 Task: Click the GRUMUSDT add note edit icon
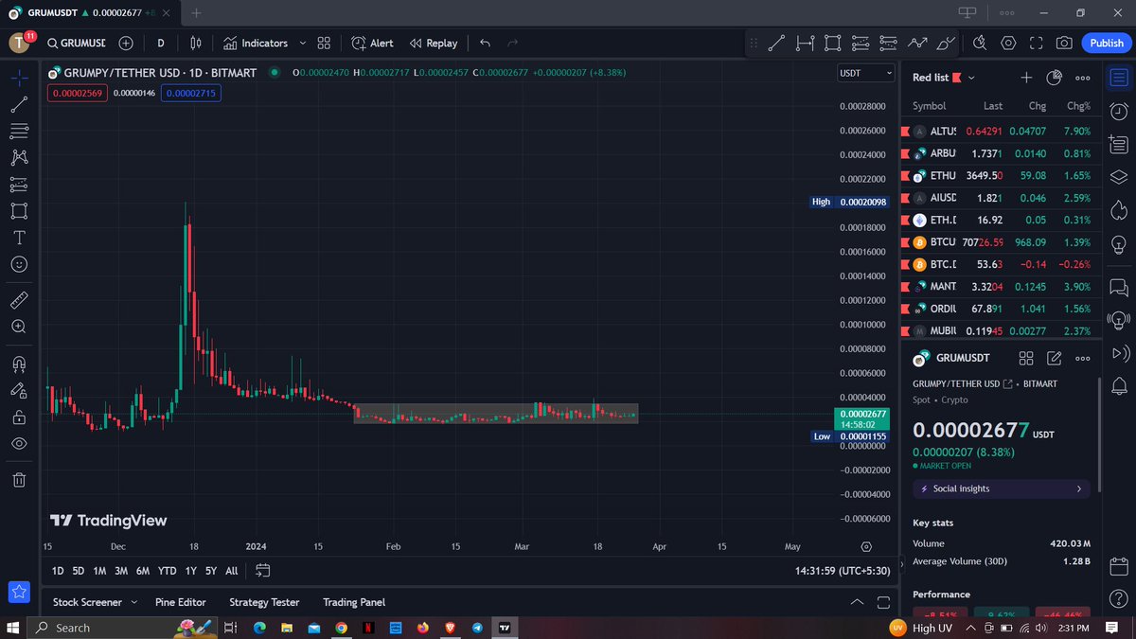1054,358
